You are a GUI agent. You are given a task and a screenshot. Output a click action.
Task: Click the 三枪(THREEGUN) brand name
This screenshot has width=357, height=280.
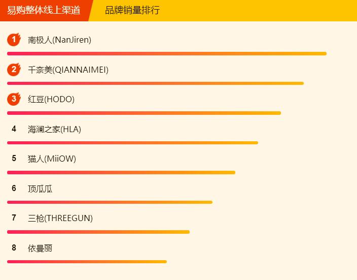pos(60,219)
